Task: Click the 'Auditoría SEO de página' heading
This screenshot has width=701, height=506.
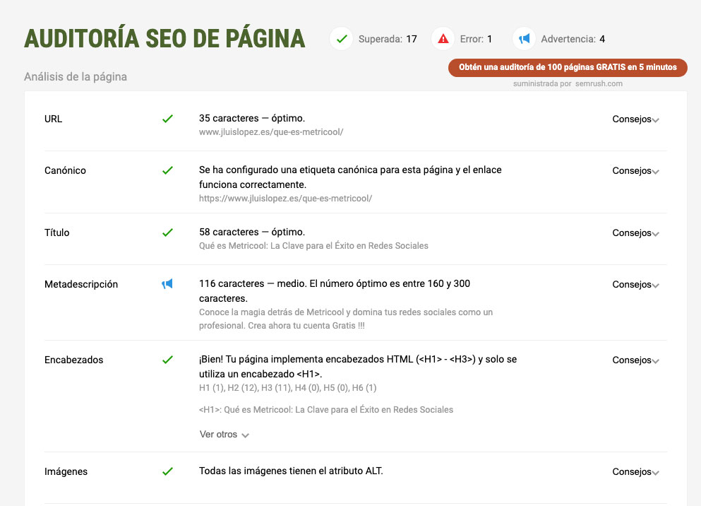Action: coord(164,39)
